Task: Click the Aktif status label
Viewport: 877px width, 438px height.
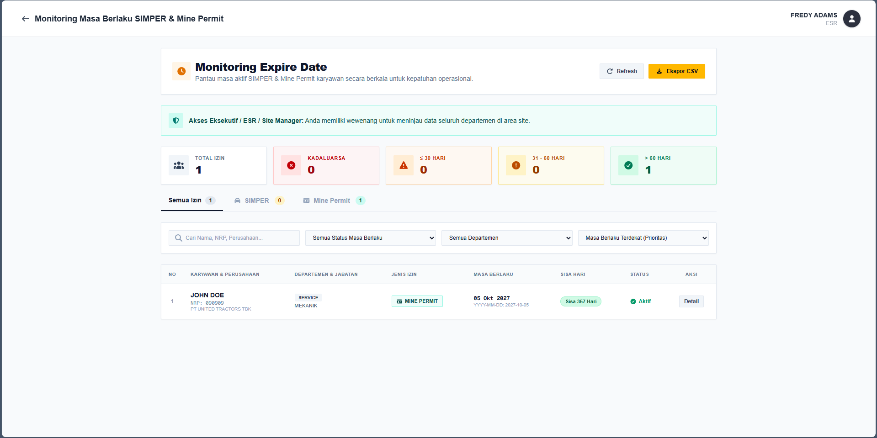Action: pyautogui.click(x=645, y=301)
